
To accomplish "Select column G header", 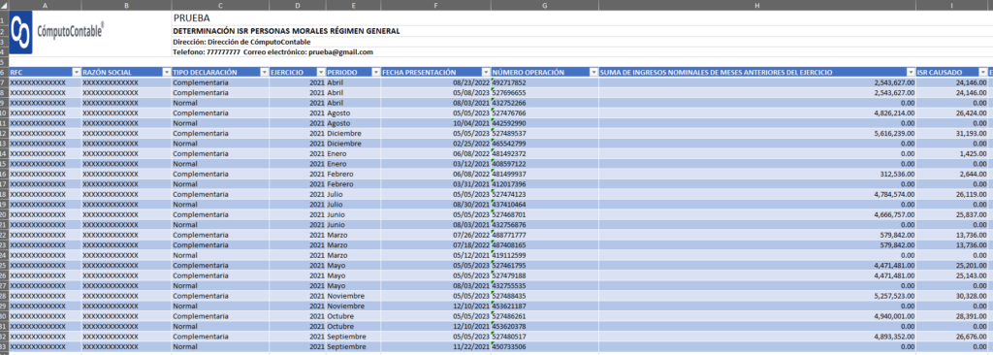I will tap(544, 5).
